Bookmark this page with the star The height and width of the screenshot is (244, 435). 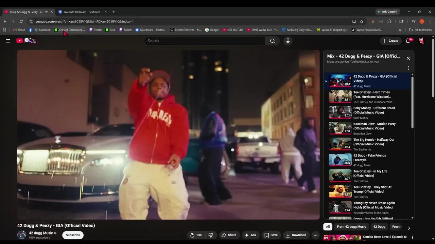362,21
